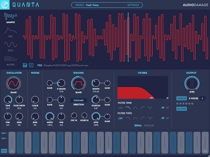
Task: Click the grains Fine knob
Action: pos(61,116)
